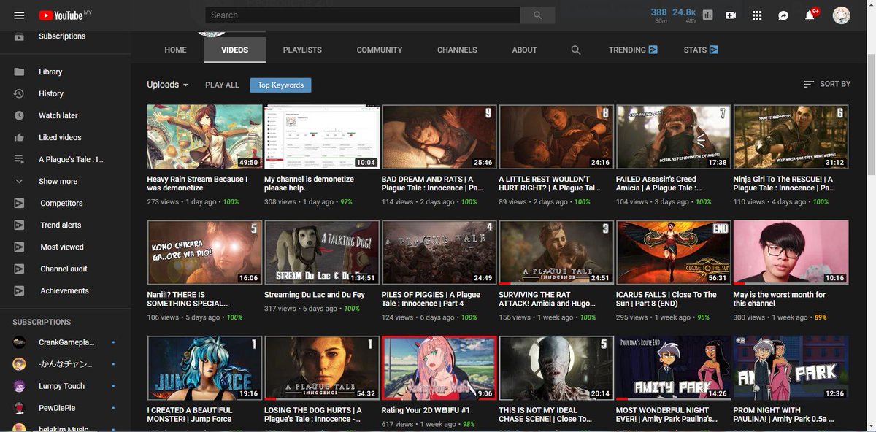Open Channel audit in the sidebar
This screenshot has width=876, height=432.
pos(65,269)
